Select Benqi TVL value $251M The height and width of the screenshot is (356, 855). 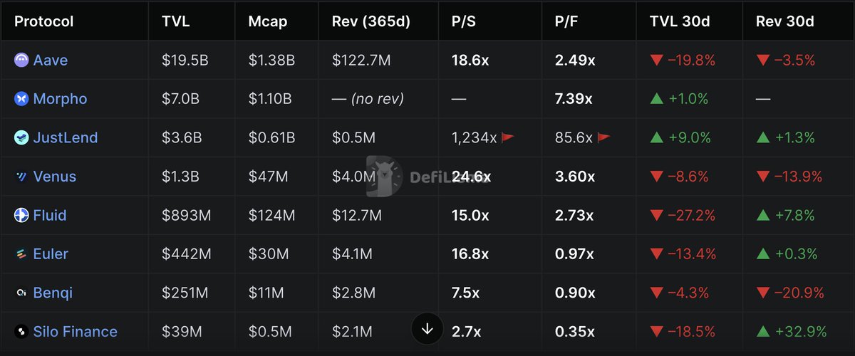point(184,293)
